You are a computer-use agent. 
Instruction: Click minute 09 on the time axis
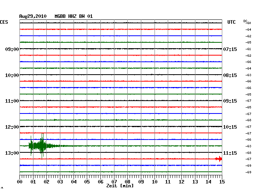[141, 182]
